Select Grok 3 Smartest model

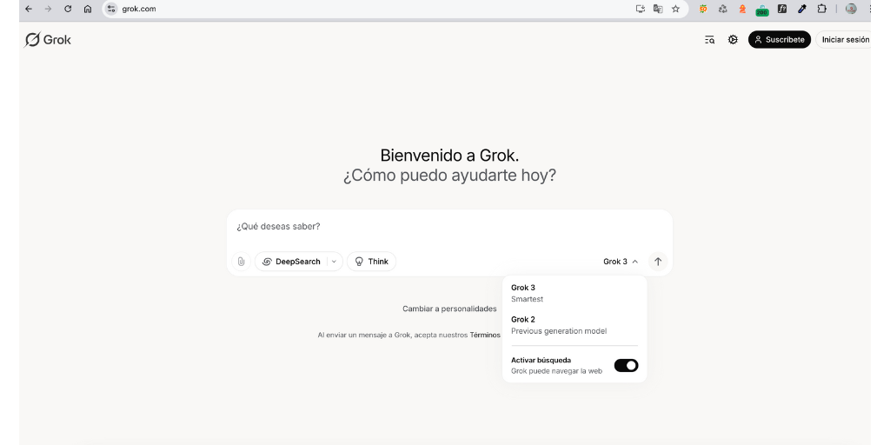575,293
